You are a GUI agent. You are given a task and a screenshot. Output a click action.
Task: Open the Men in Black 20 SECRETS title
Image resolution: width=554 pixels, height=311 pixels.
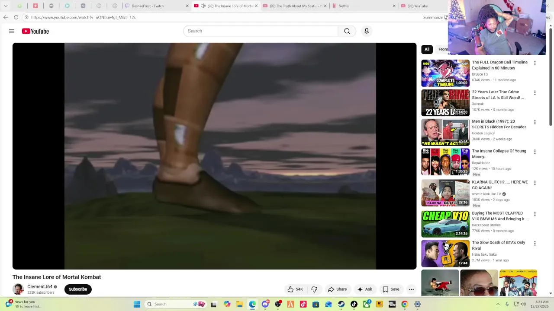click(499, 124)
